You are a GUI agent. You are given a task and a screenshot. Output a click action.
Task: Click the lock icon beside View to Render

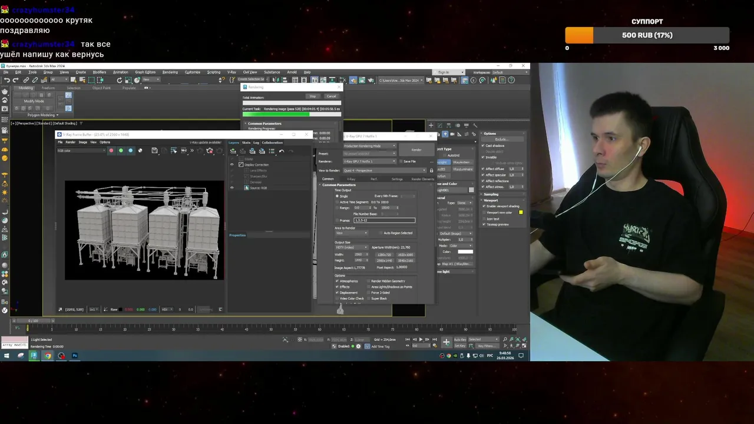tap(431, 170)
